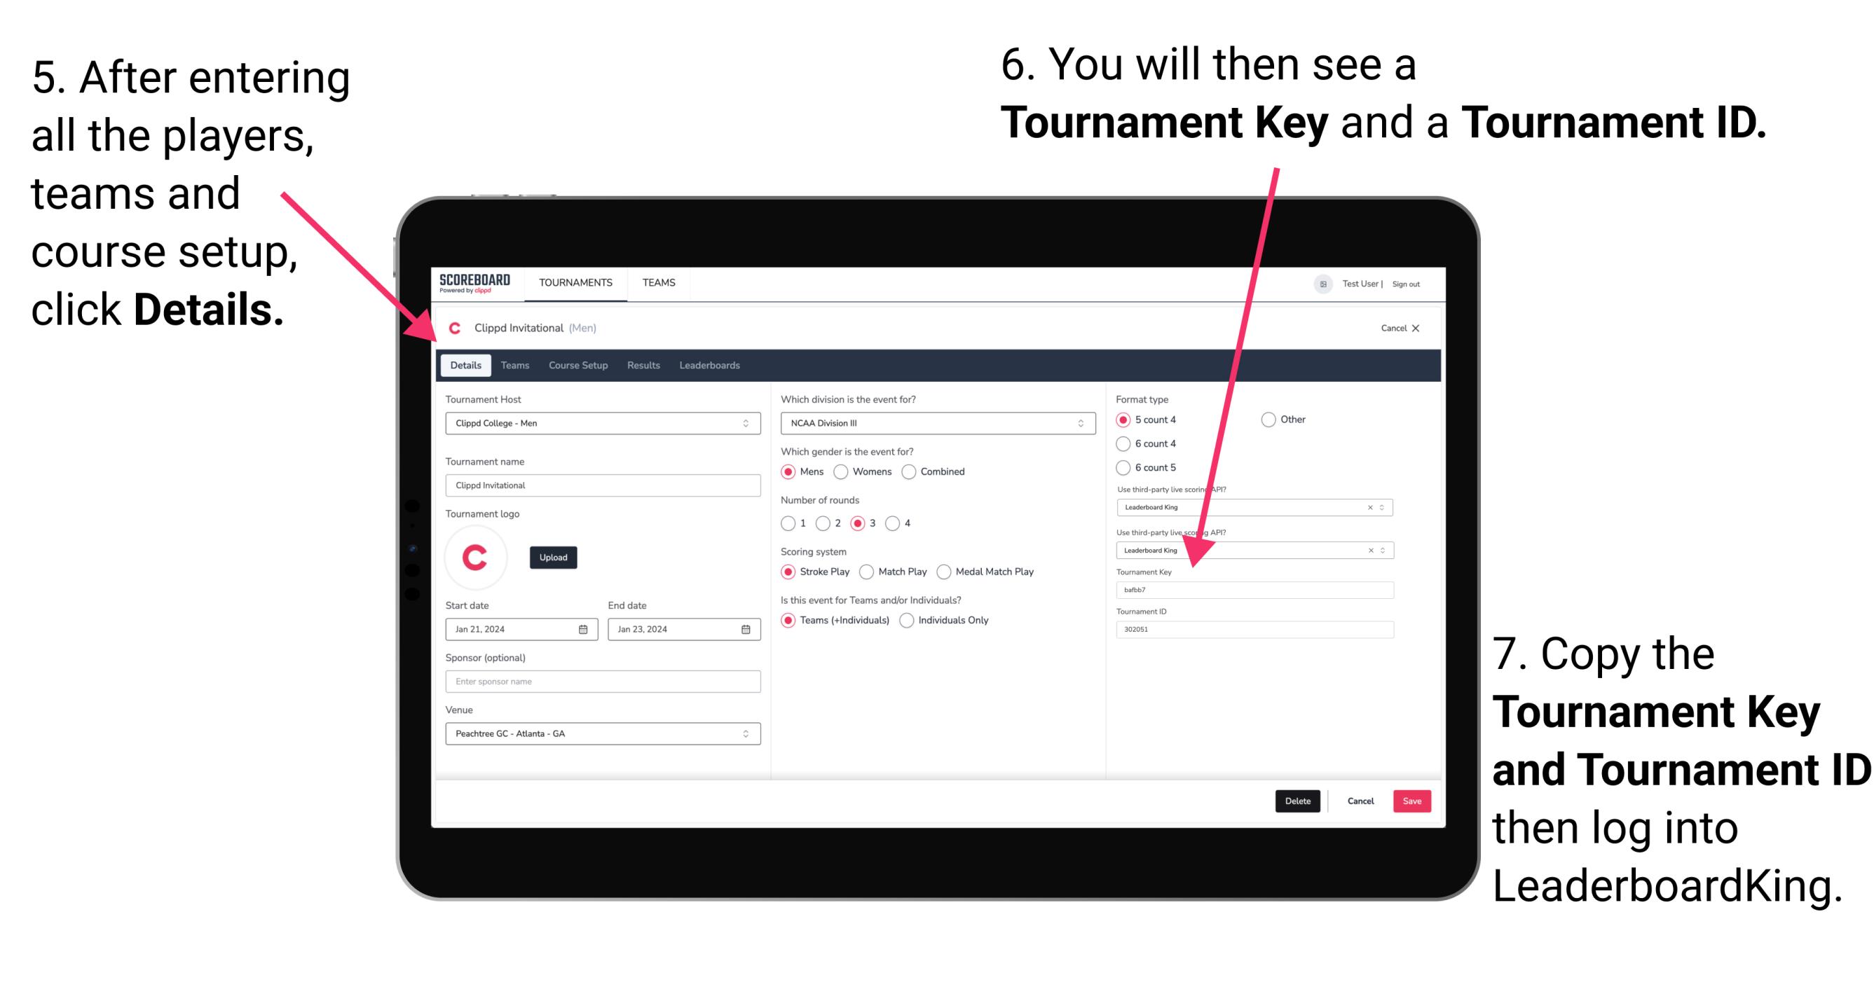Click the Scoreboard logo icon

click(477, 283)
